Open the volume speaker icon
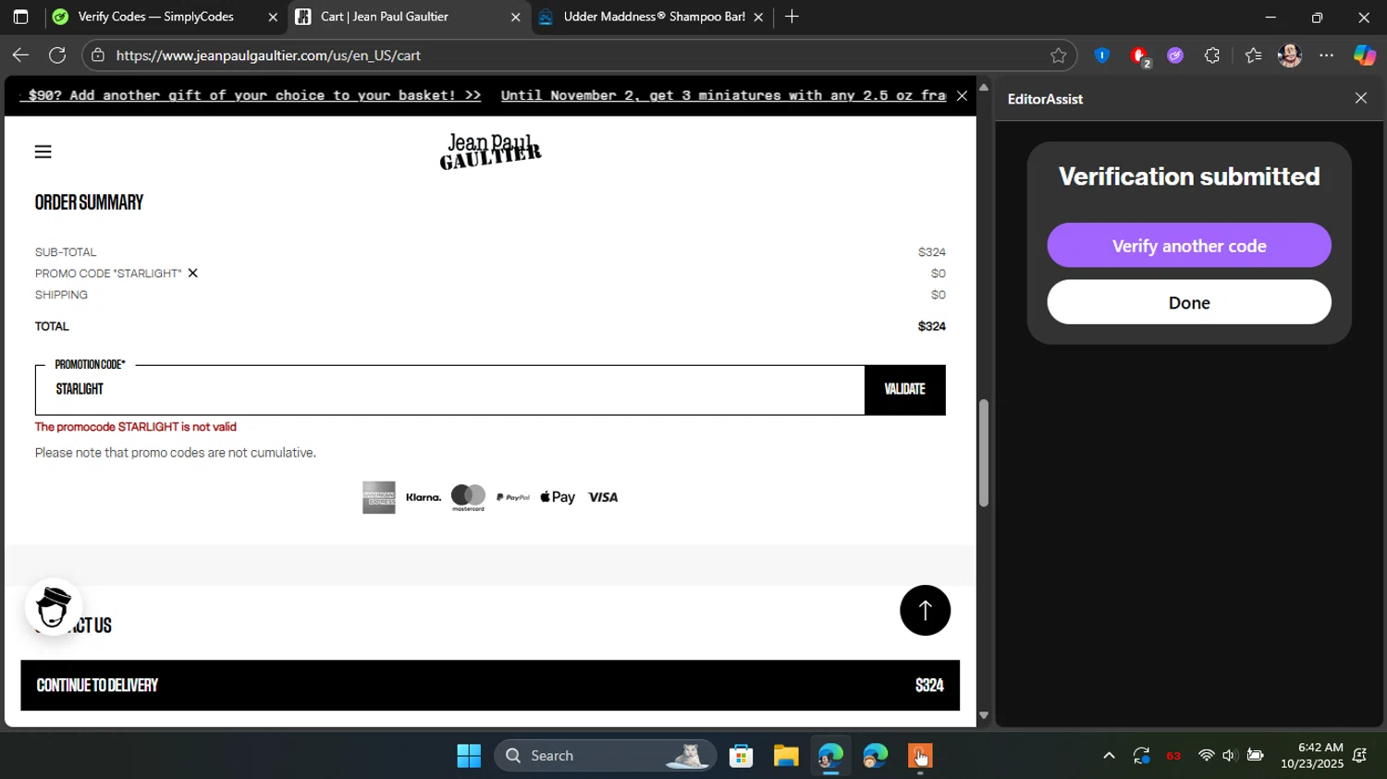1387x779 pixels. tap(1229, 756)
